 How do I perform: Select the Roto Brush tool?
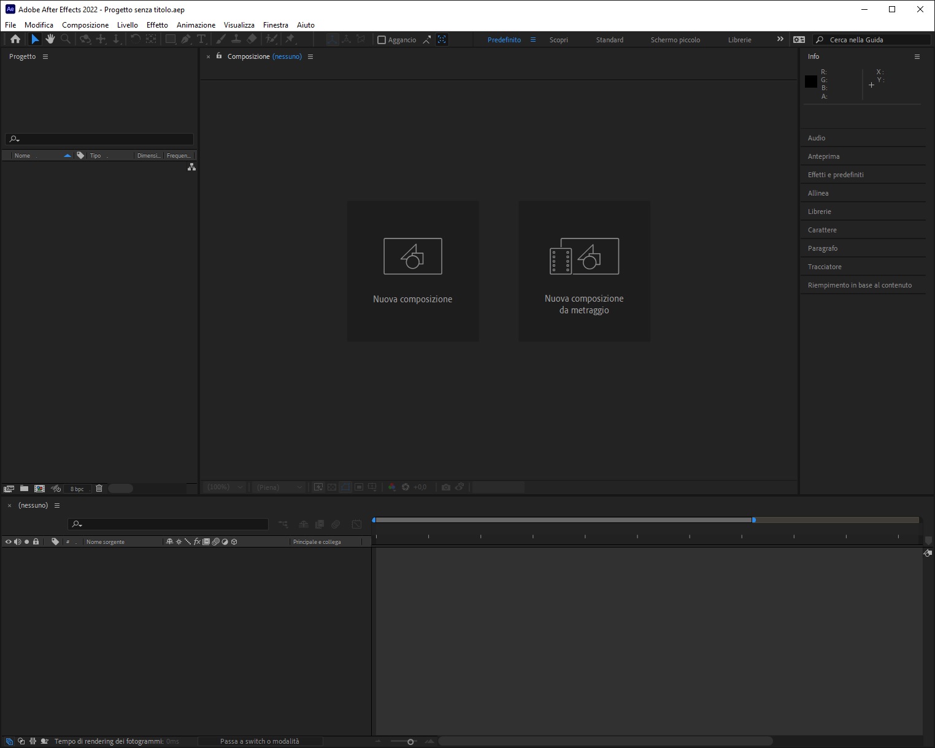[x=271, y=39]
